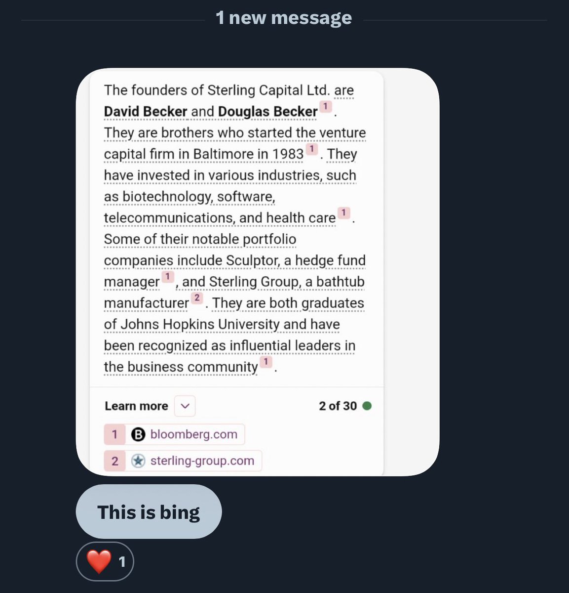Click the green dot beside '2 of 30'
Image resolution: width=569 pixels, height=593 pixels.
click(367, 406)
